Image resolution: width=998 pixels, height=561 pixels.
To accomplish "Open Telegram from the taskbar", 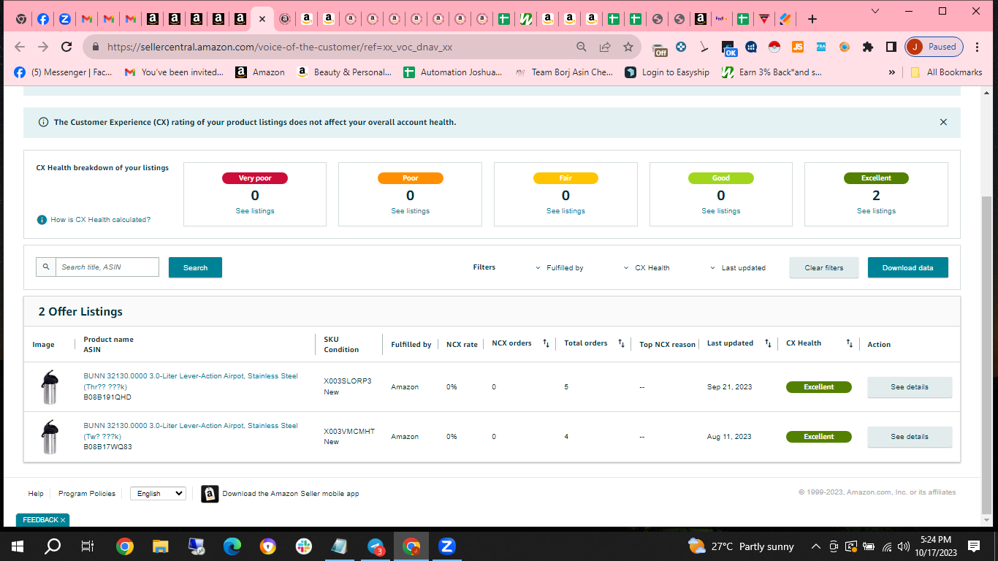I will tap(376, 546).
